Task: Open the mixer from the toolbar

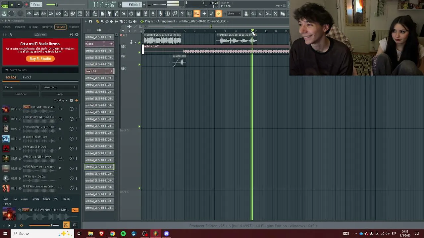Action: (x=87, y=14)
